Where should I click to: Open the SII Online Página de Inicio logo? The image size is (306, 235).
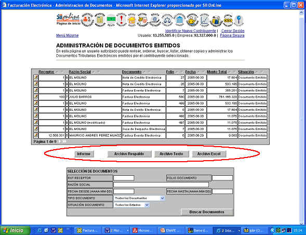[68, 19]
